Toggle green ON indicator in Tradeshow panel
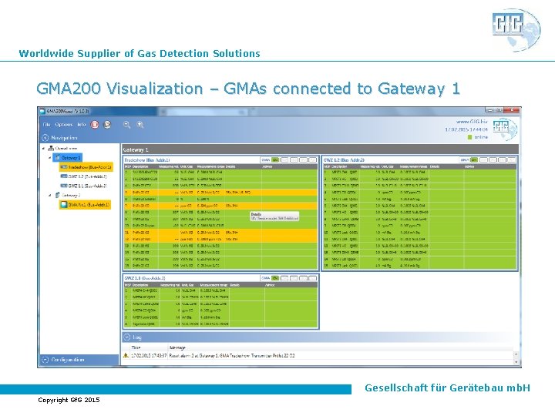555x416 pixels. pyautogui.click(x=275, y=160)
